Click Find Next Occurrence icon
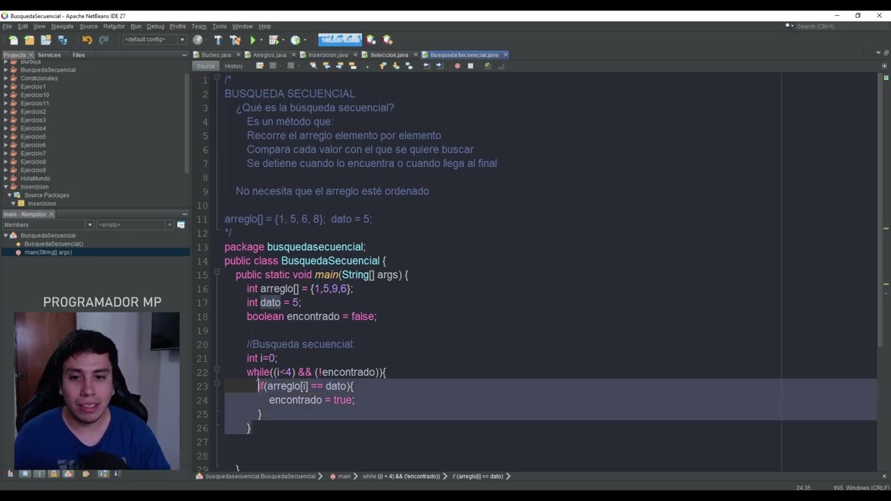 340,66
